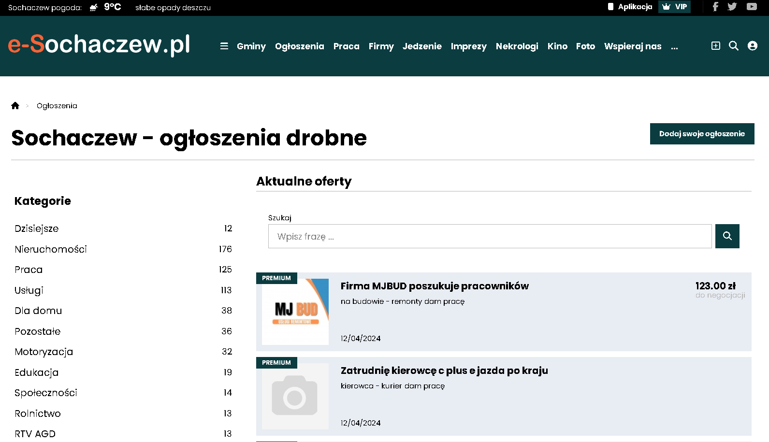769x442 pixels.
Task: Click the search magnifier in header
Action: 733,46
